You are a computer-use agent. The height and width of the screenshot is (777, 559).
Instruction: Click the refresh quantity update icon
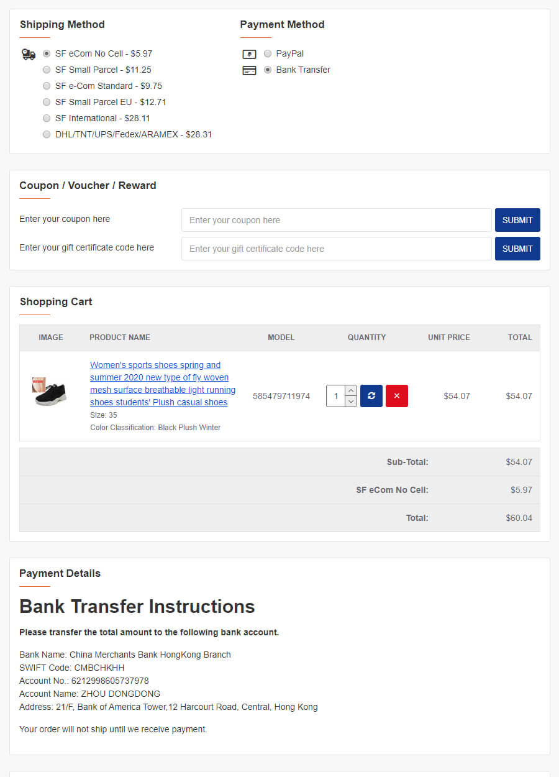tap(371, 396)
